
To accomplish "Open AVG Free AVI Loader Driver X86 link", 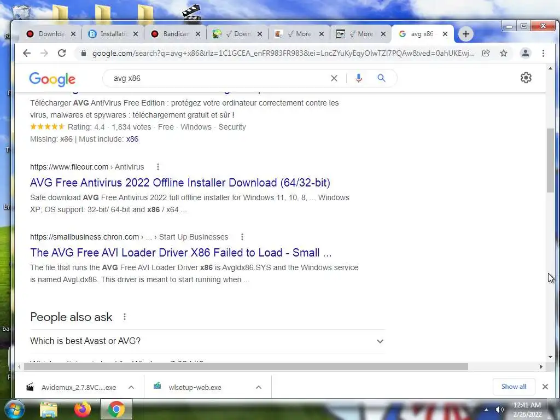I will 180,253.
